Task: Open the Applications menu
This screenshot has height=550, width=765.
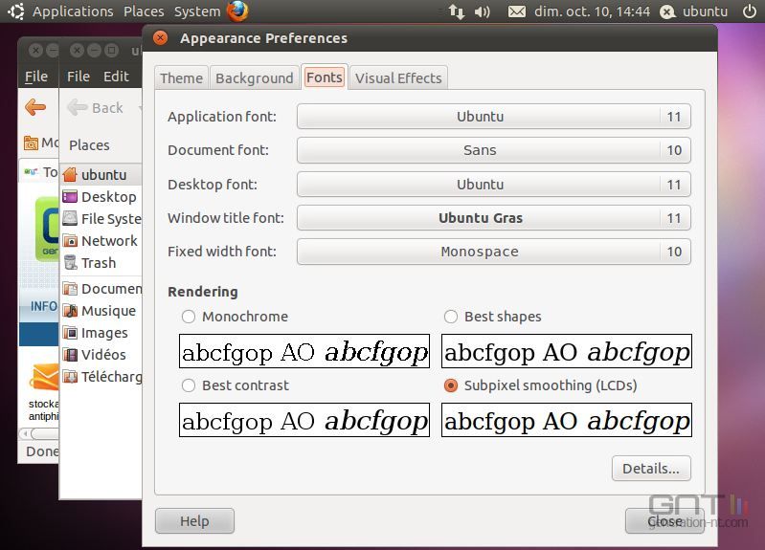Action: pos(73,11)
